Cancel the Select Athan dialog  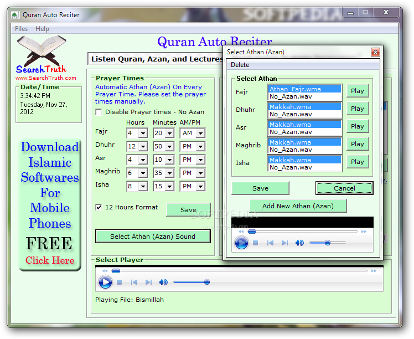click(344, 188)
